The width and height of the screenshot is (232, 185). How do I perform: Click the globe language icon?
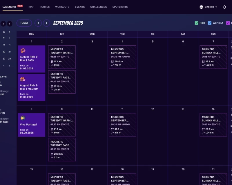pos(201,7)
